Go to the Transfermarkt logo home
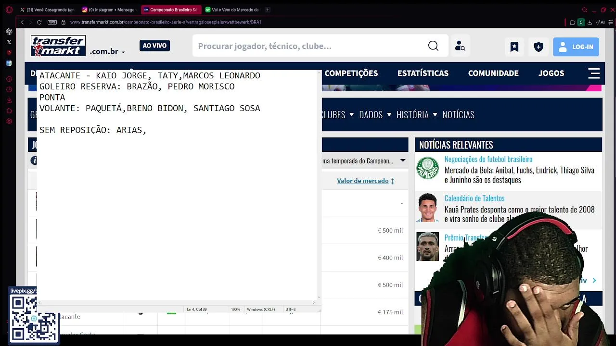The height and width of the screenshot is (346, 616). point(58,46)
